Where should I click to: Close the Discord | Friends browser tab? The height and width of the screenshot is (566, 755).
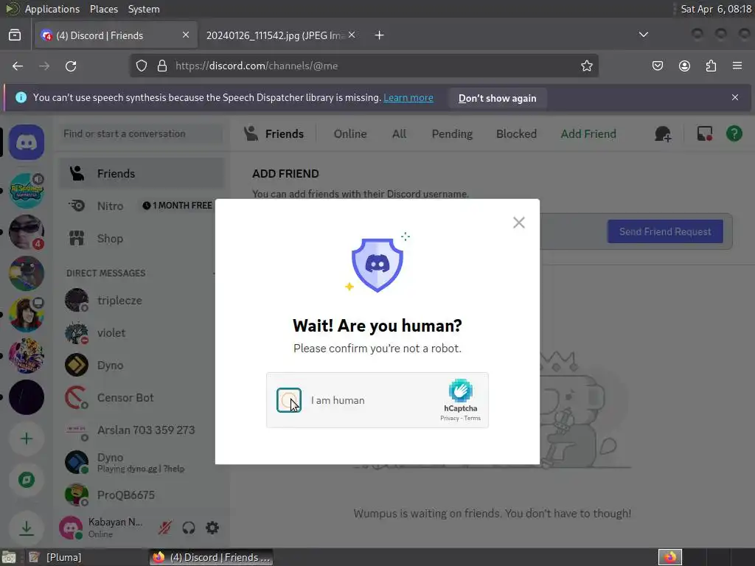[x=185, y=35]
